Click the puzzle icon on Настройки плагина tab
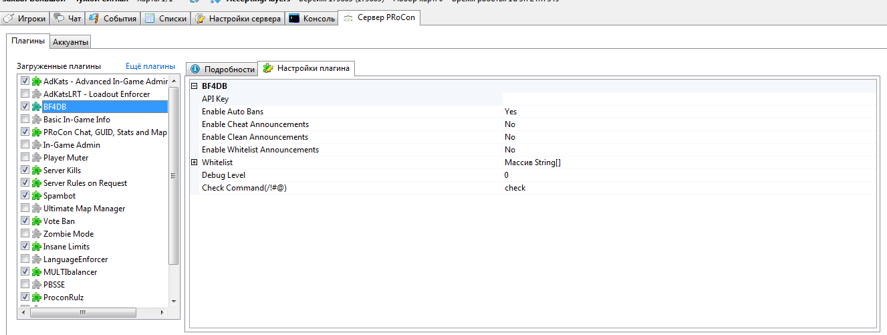Screen dimensions: 887x335 pos(269,68)
